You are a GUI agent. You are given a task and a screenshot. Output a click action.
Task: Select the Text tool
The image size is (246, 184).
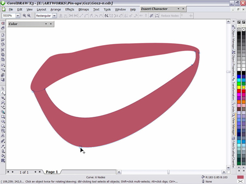3,135
